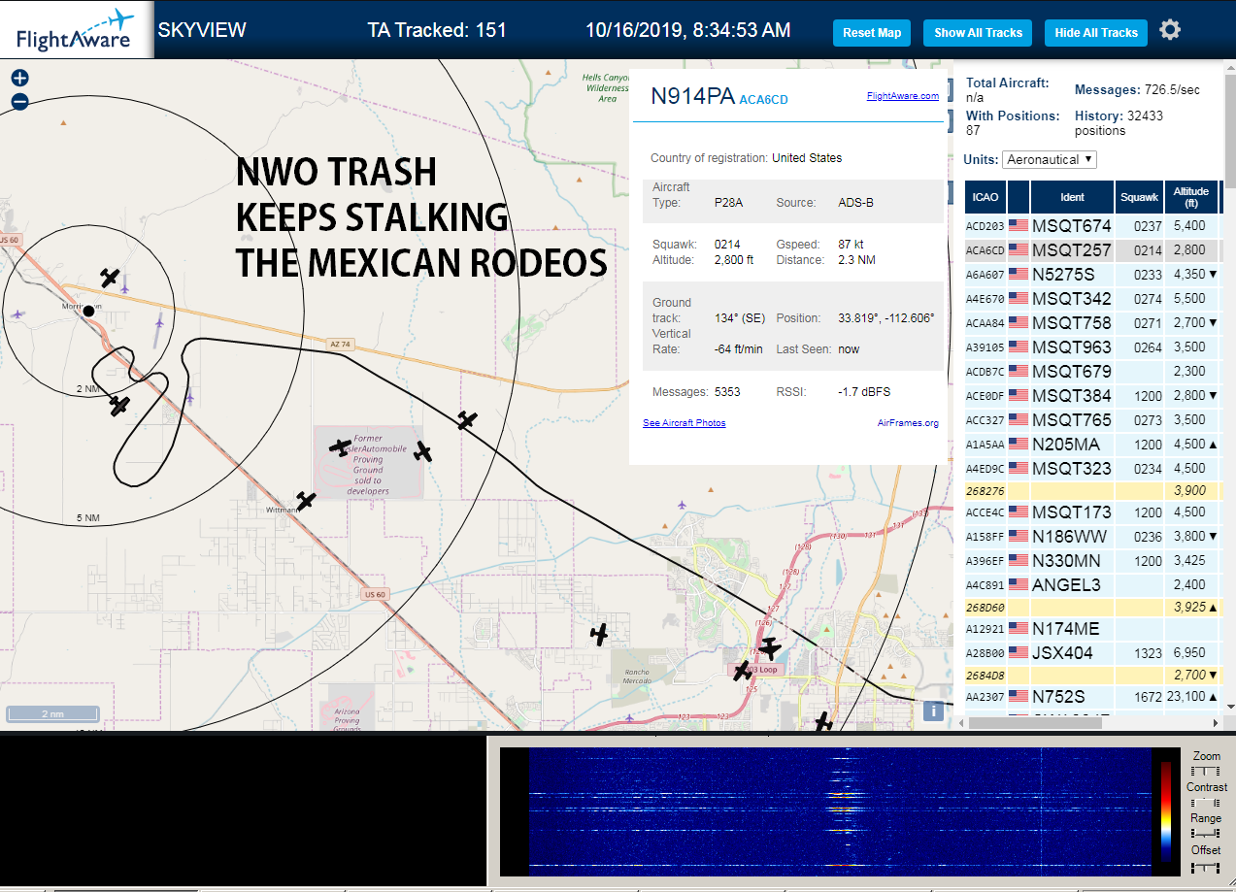
Task: Select aircraft icon on US 60 near 2 NM ring
Action: (x=119, y=405)
